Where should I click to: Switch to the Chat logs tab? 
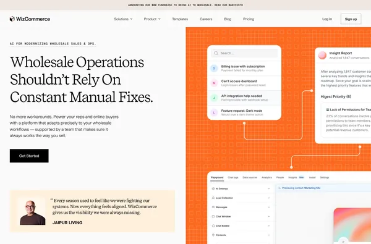tap(233, 177)
